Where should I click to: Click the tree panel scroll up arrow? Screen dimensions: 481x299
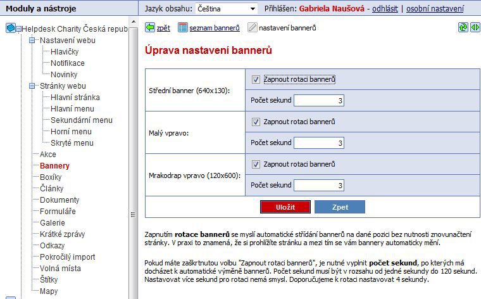(133, 22)
